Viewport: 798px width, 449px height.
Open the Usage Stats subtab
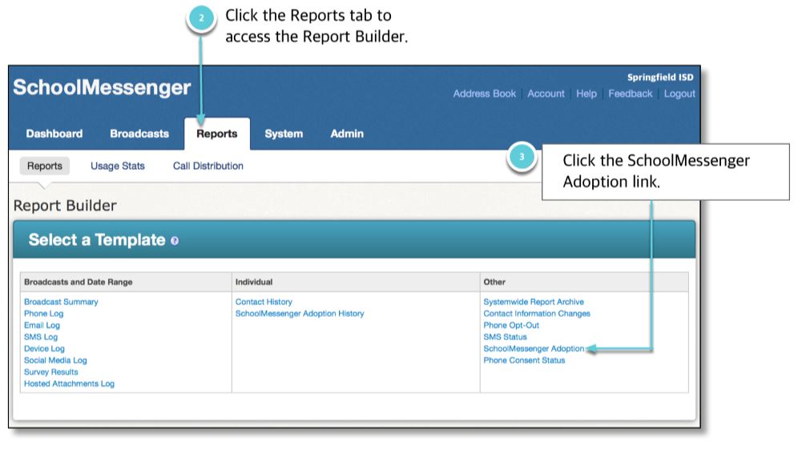point(118,166)
